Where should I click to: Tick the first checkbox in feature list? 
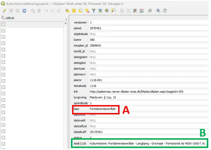[3, 24]
